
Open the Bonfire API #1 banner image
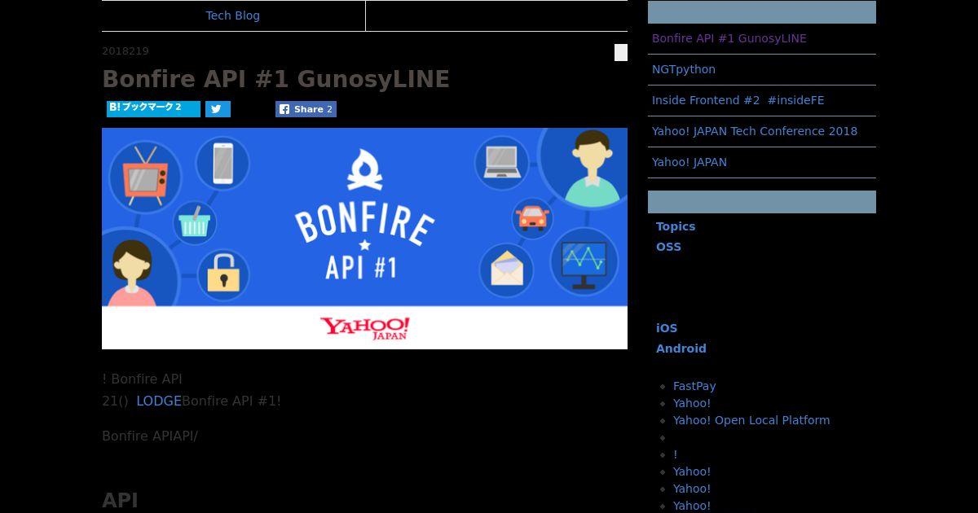pos(364,239)
